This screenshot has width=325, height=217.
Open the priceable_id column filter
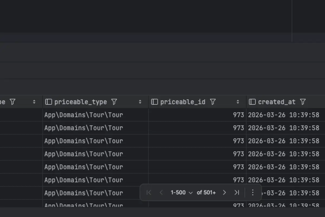click(x=213, y=102)
